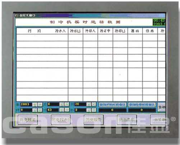The height and width of the screenshot is (145, 180).
Task: Increase the hour value 0 with up arrow
Action: click(x=35, y=110)
